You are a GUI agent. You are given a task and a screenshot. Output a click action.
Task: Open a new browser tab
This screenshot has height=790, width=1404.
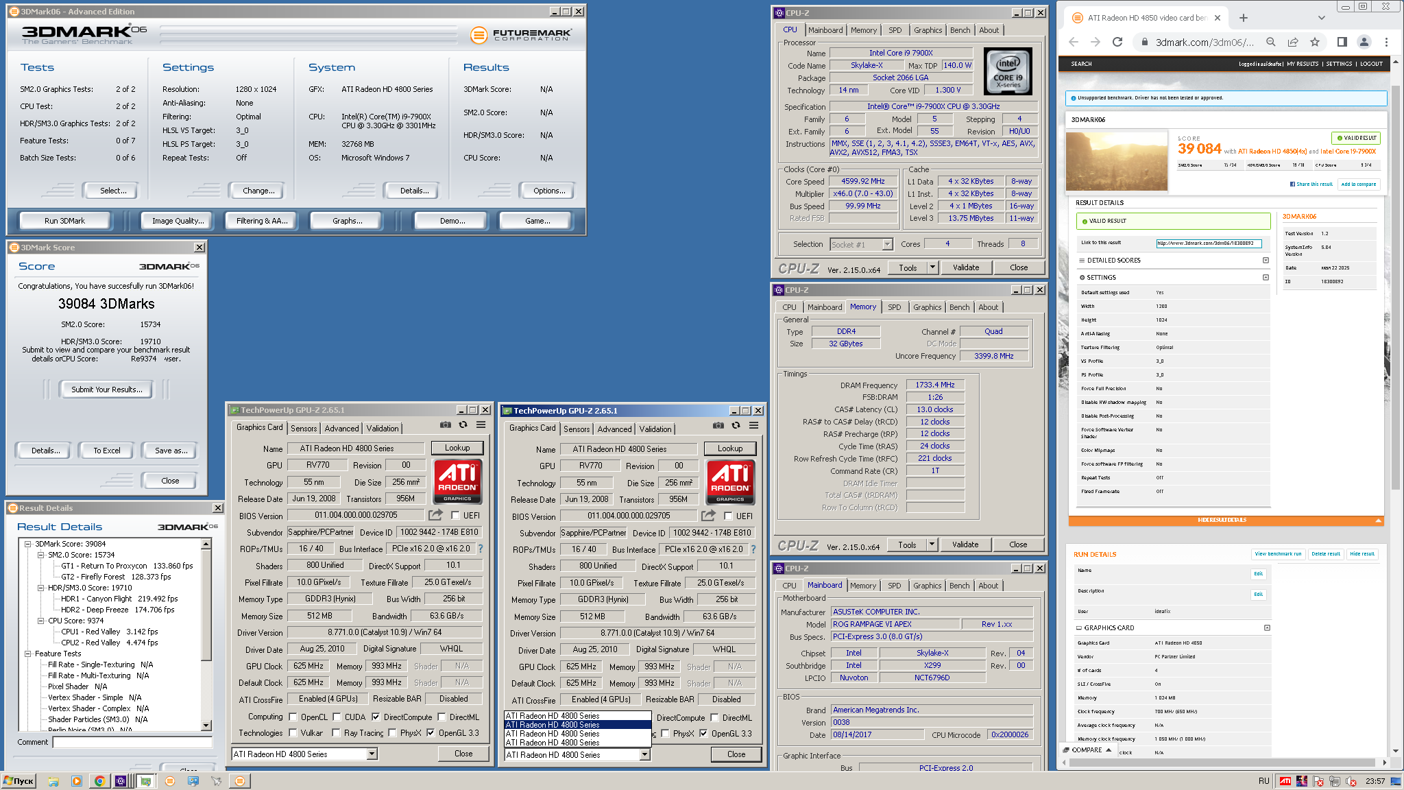[1244, 18]
